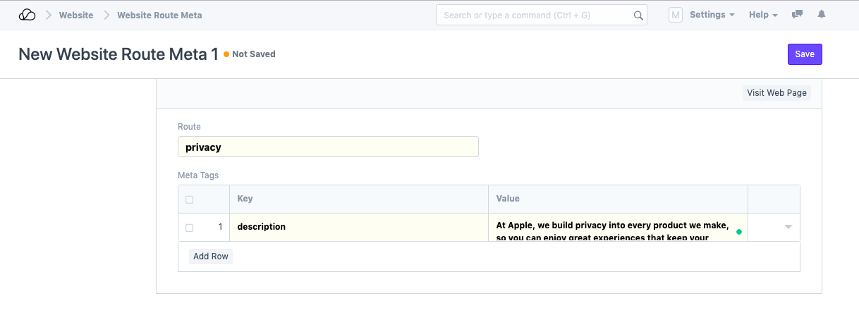859x334 pixels.
Task: Click the search magnifier icon
Action: click(638, 16)
